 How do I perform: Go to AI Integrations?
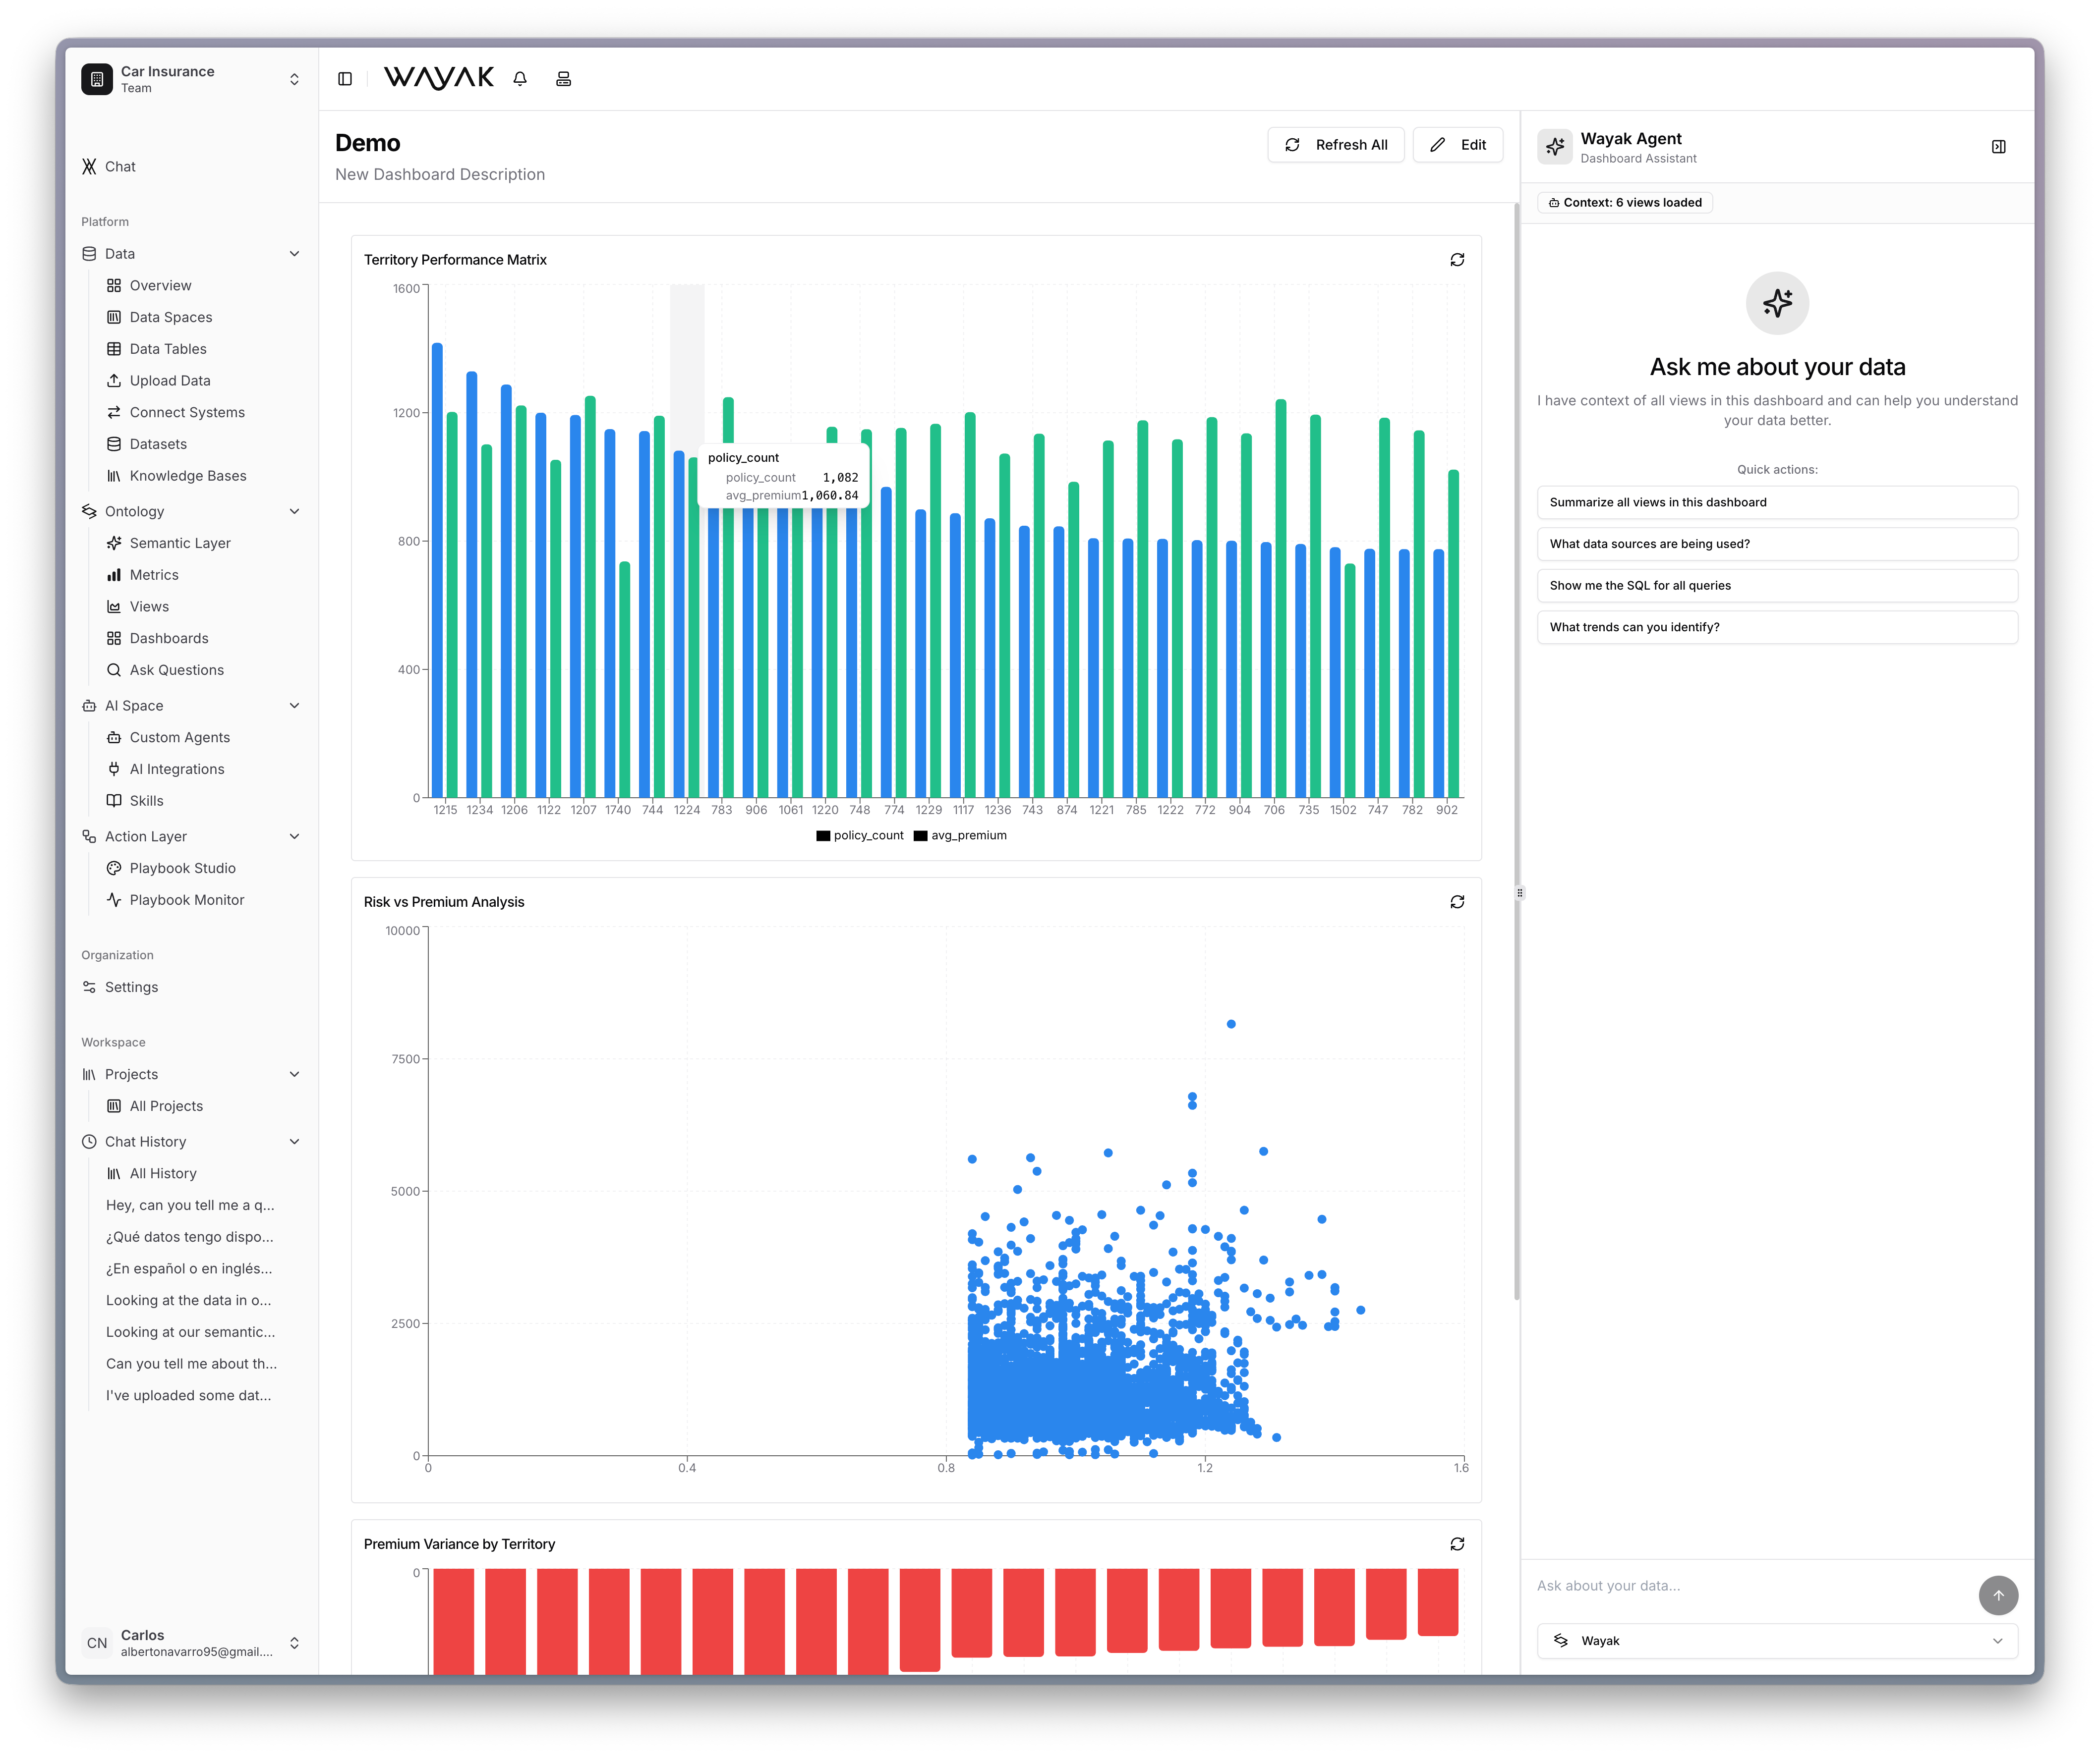point(177,769)
